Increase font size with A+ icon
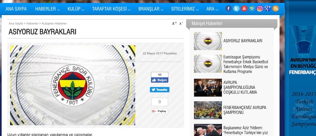The width and height of the screenshot is (316, 136). 174,23
